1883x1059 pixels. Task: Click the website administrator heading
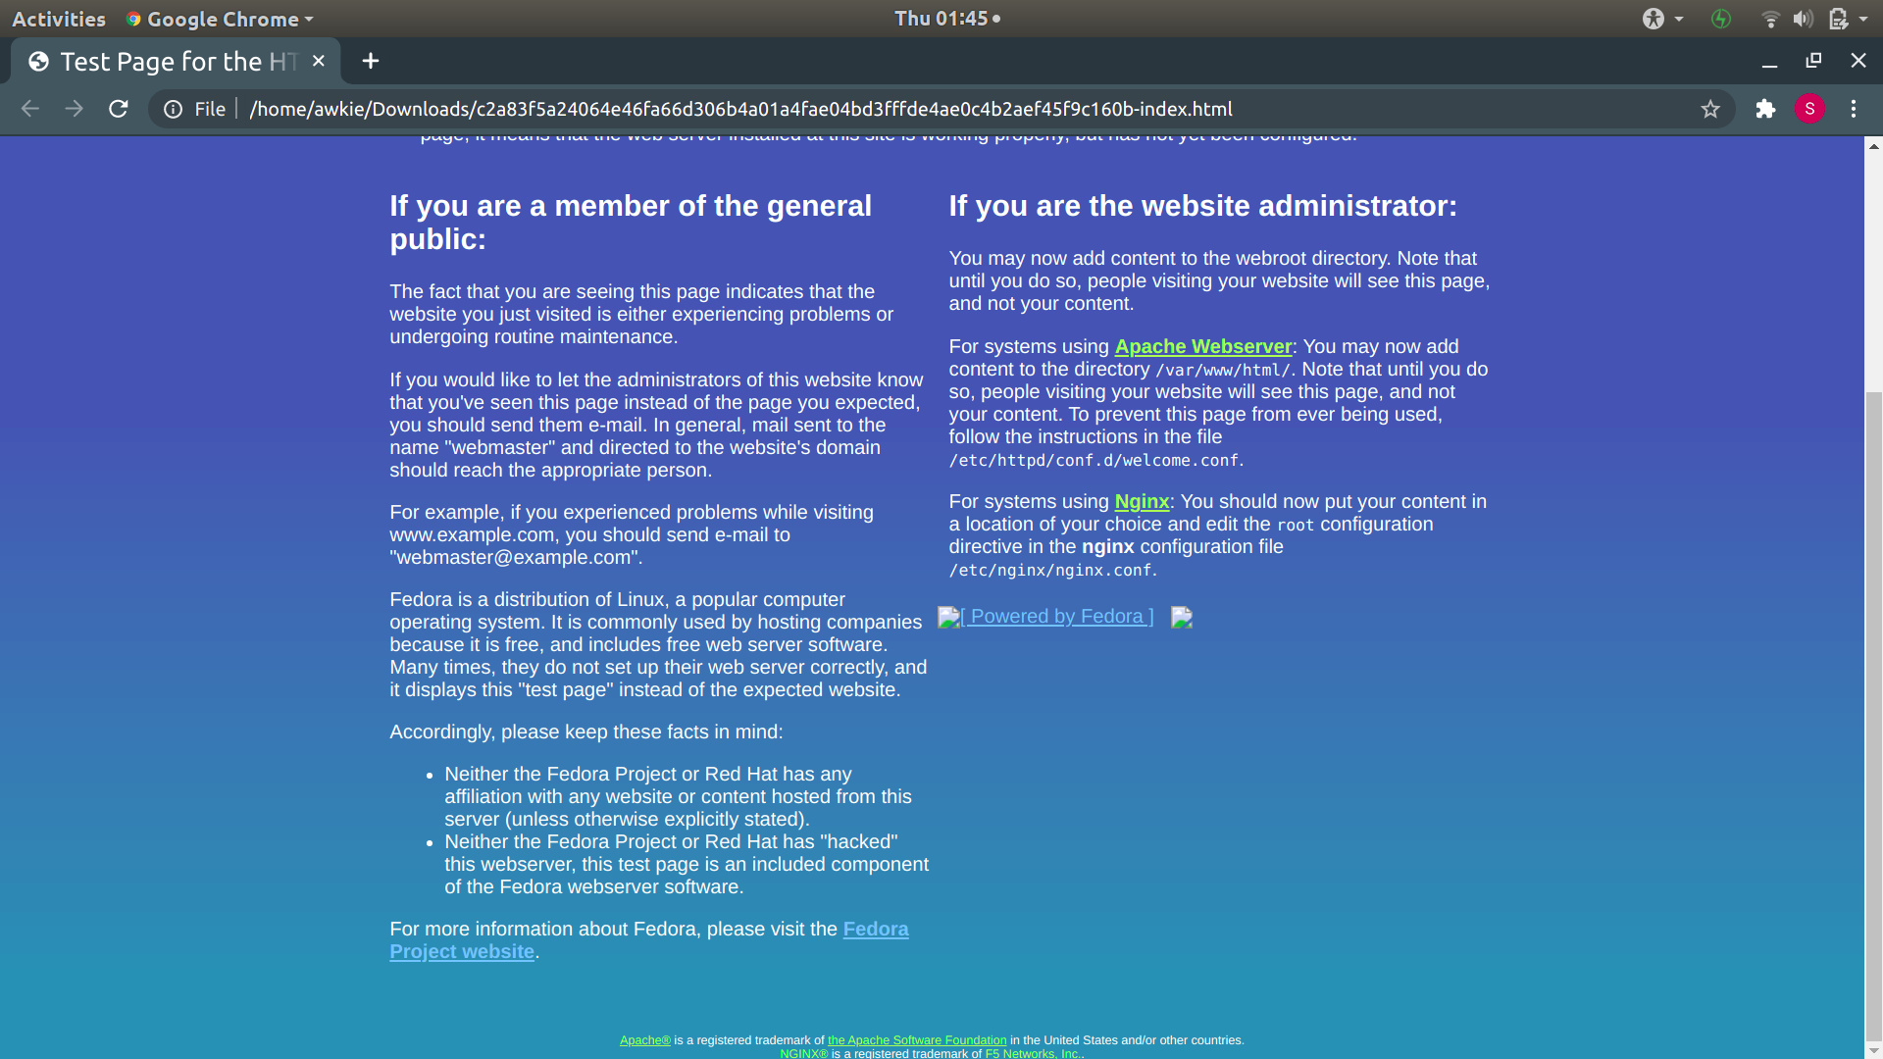tap(1203, 206)
